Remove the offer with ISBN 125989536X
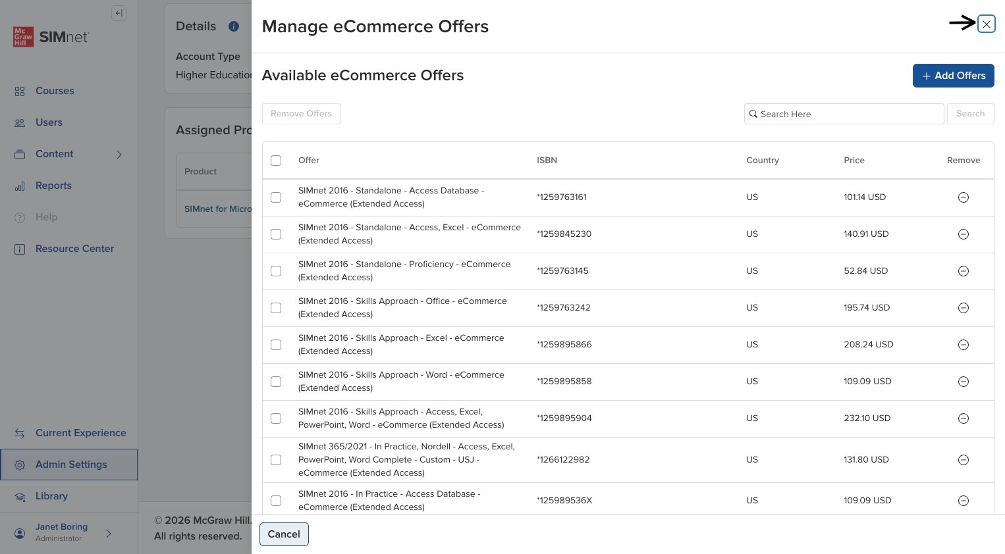The width and height of the screenshot is (1005, 554). pos(963,501)
